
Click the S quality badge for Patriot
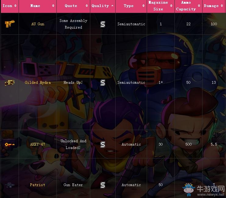tap(102, 185)
